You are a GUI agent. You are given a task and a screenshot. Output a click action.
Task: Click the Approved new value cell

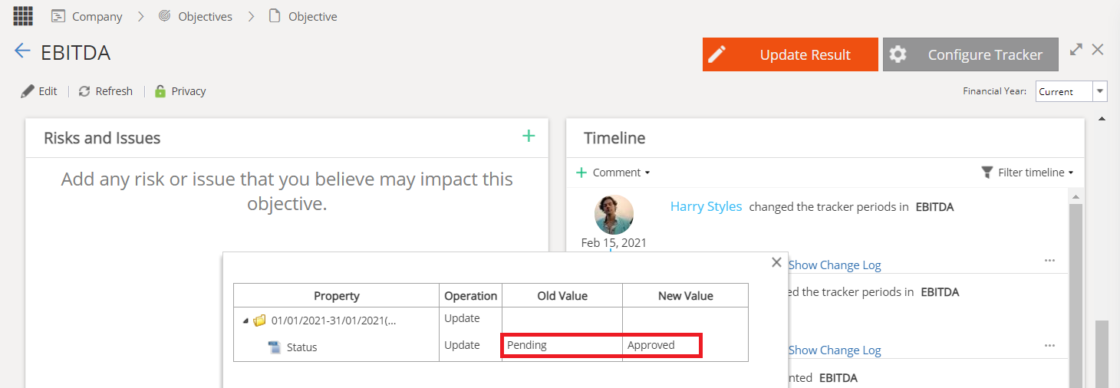[685, 345]
